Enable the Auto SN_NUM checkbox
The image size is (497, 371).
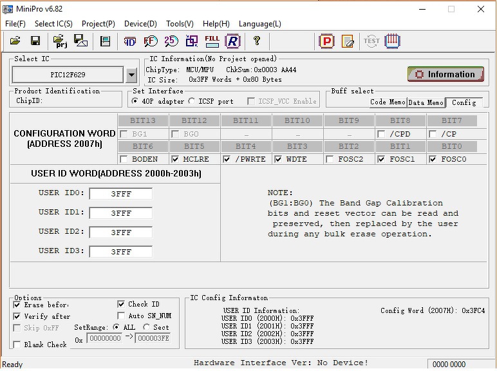(121, 316)
